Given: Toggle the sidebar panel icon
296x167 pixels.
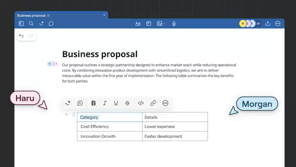Looking at the screenshot, I should [21, 24].
